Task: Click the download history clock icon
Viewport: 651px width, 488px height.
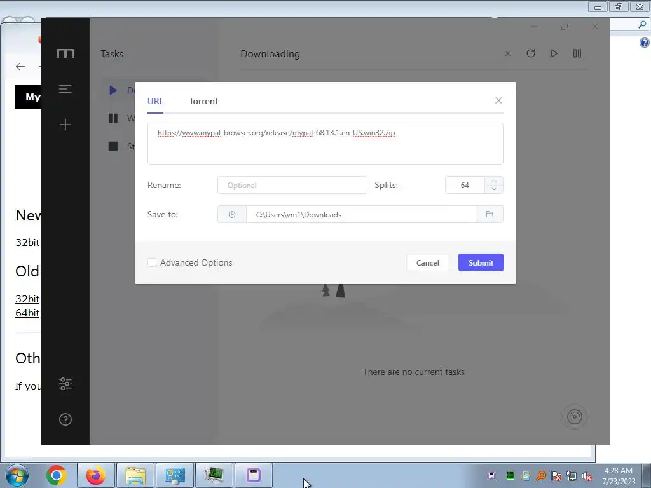Action: [x=231, y=215]
